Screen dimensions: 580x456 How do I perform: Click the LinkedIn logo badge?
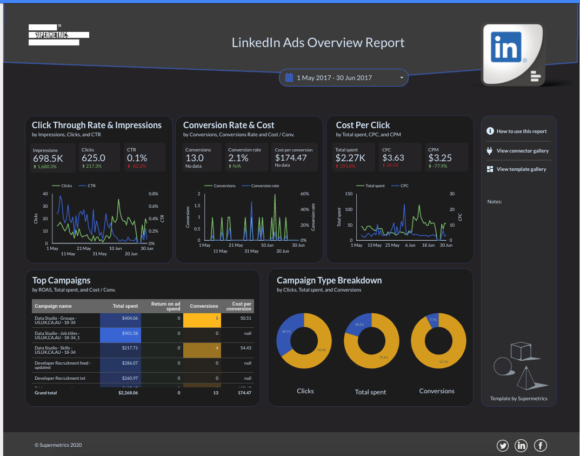[x=512, y=55]
